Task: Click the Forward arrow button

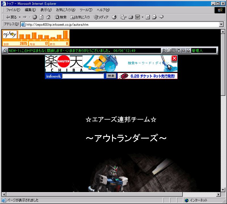Action: coord(25,17)
